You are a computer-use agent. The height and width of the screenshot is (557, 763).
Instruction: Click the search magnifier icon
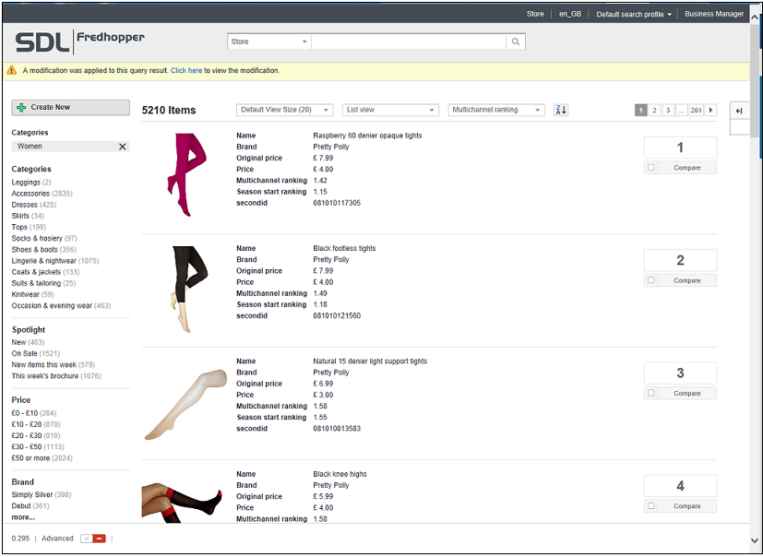[x=516, y=41]
